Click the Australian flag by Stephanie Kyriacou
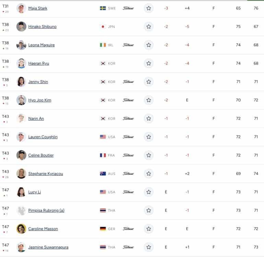The image size is (264, 257). (x=103, y=174)
